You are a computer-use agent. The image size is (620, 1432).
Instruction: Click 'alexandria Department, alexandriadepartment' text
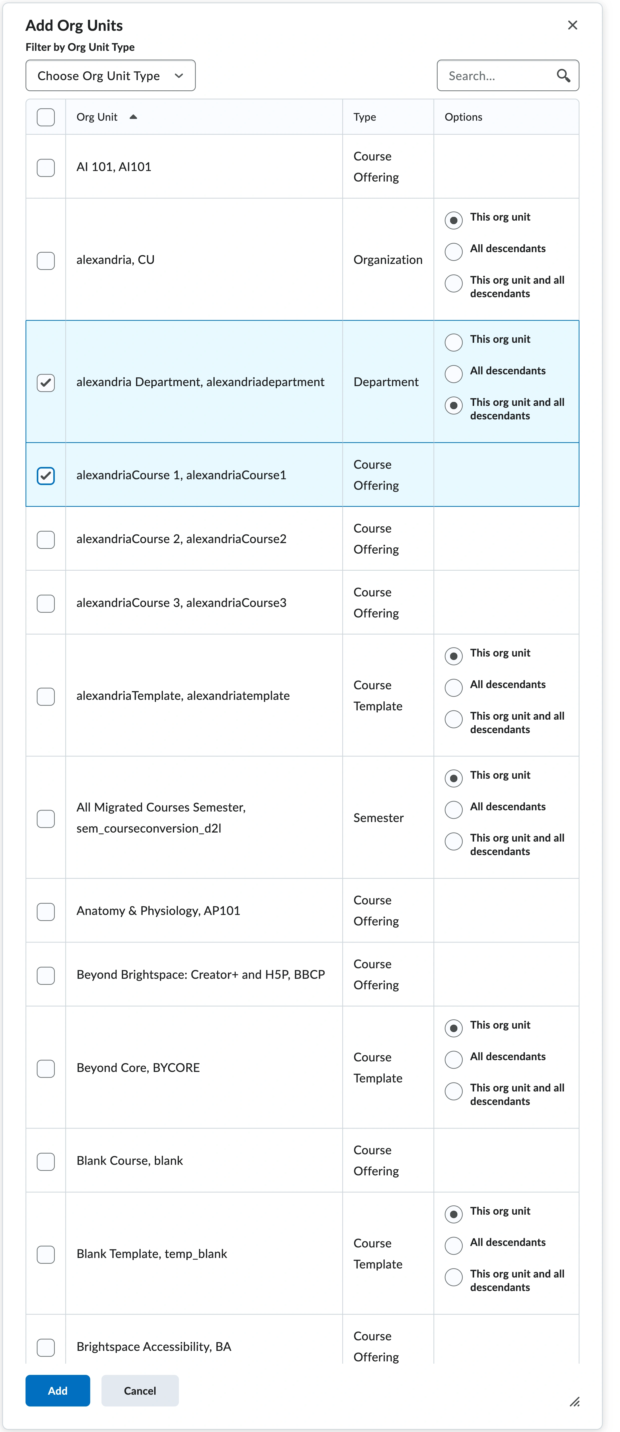pyautogui.click(x=201, y=382)
